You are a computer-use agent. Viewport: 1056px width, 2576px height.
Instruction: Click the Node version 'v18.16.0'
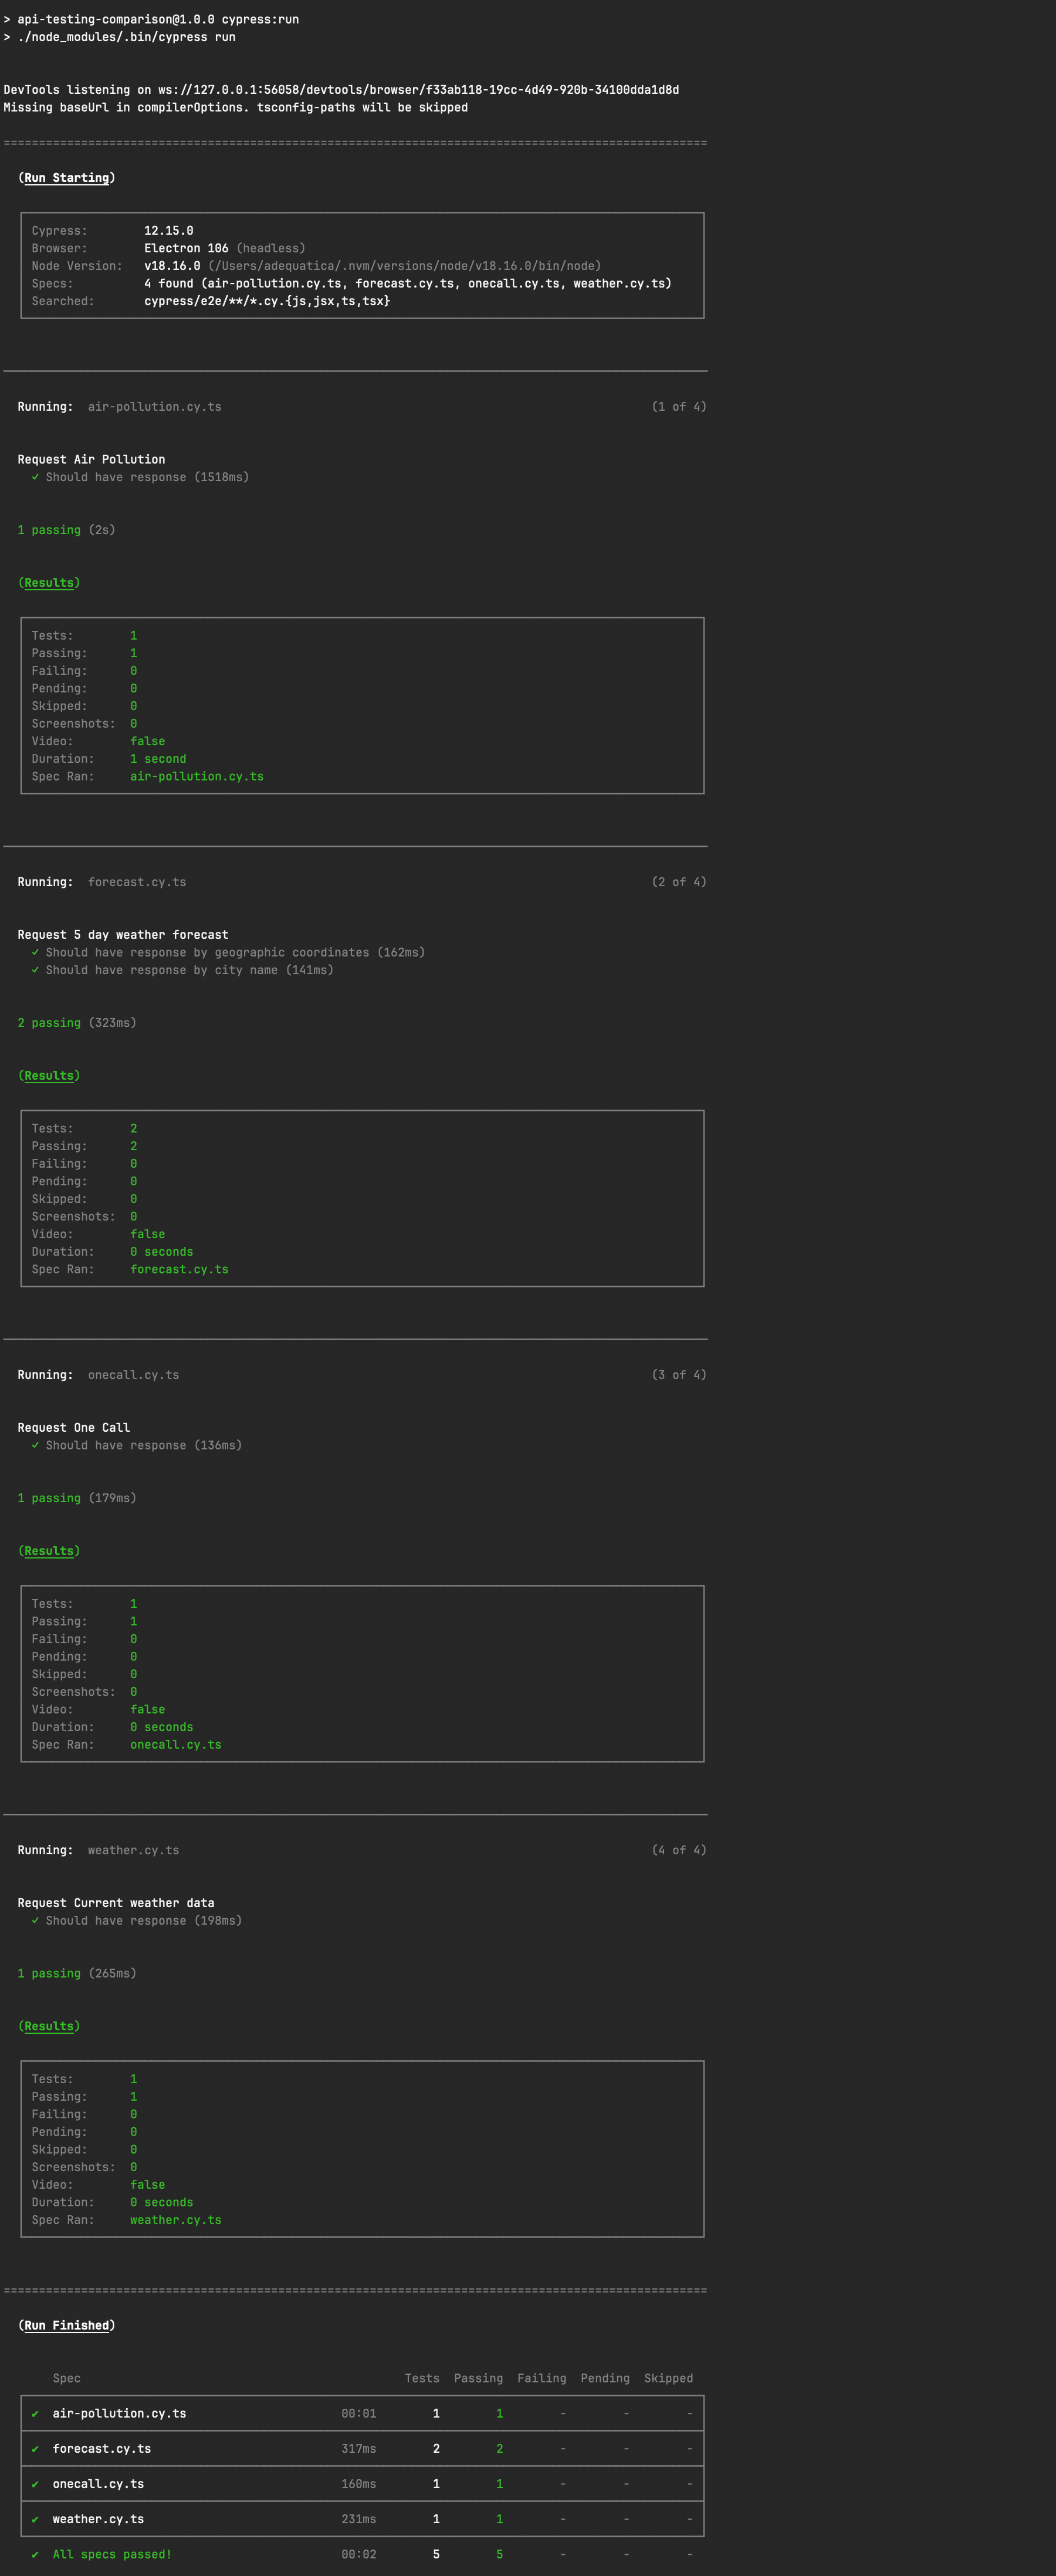(172, 266)
